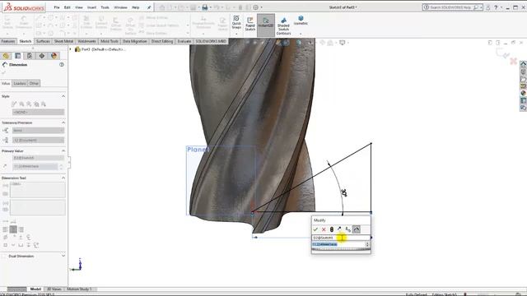Collapse the Tolerance/Precision section
The width and height of the screenshot is (527, 296).
(63, 123)
